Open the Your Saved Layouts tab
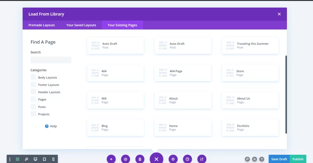313x163 pixels. point(81,25)
